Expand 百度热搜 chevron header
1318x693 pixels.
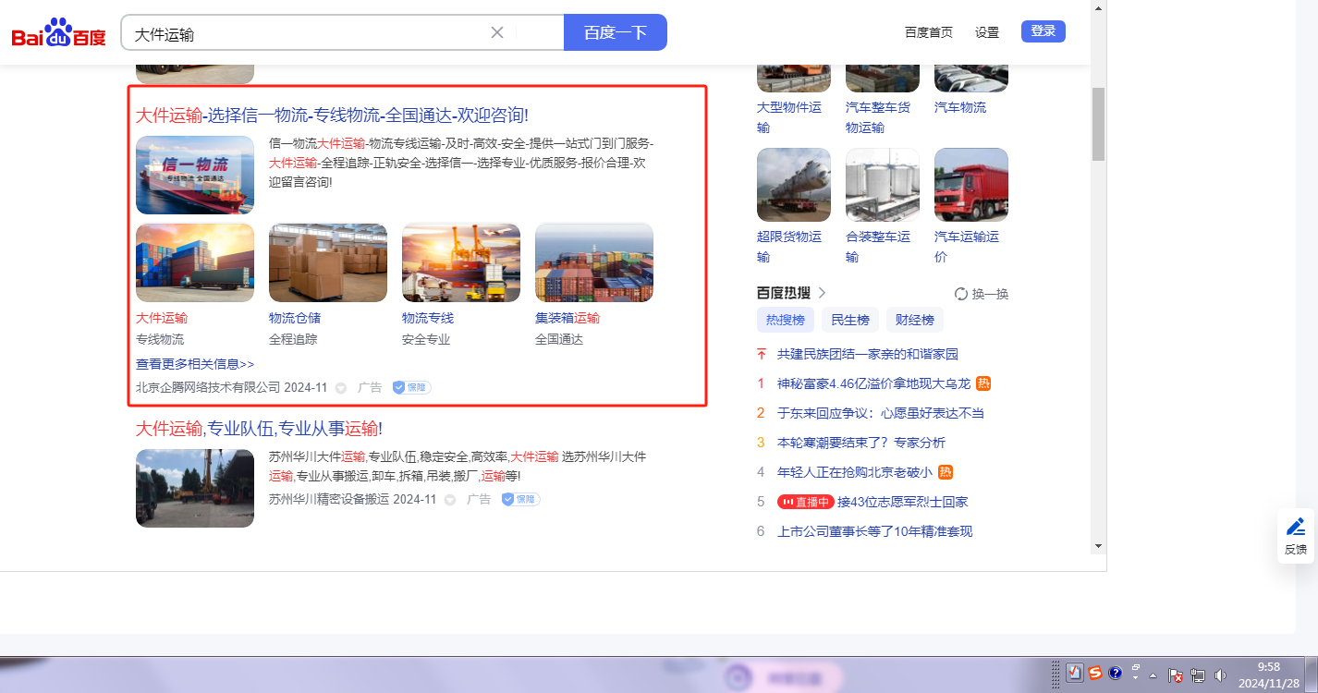(x=822, y=293)
